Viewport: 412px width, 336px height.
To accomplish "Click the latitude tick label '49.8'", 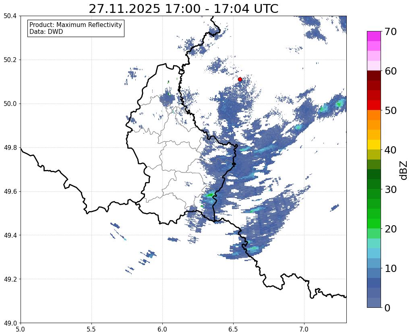I will pyautogui.click(x=10, y=148).
